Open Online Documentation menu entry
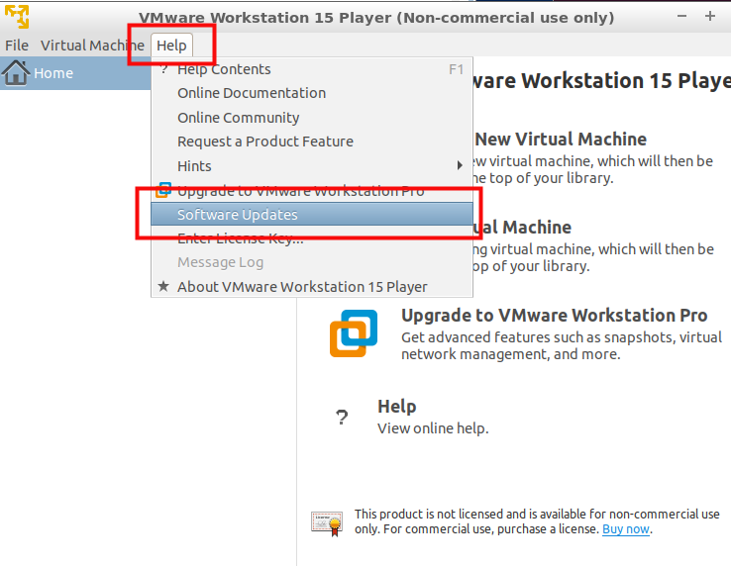The width and height of the screenshot is (731, 566). click(x=312, y=93)
